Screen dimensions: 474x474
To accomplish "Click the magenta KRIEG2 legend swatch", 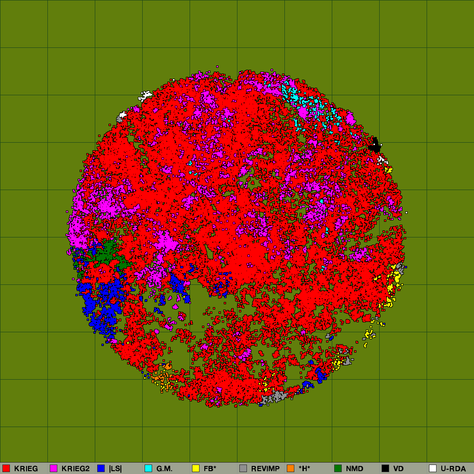I will click(x=54, y=468).
